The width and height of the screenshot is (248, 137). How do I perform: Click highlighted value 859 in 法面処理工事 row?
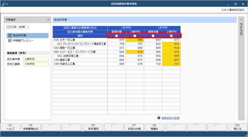[171, 56]
